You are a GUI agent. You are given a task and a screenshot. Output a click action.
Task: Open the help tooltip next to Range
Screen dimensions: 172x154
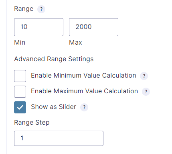tap(41, 9)
